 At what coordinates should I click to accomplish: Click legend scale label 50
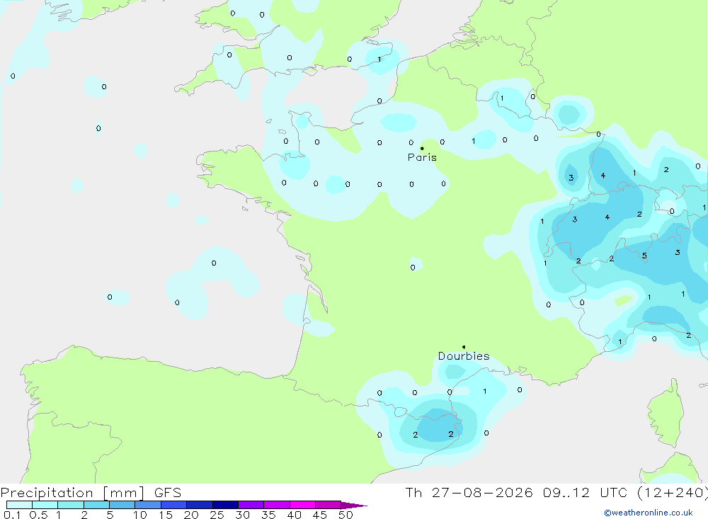pos(346,515)
